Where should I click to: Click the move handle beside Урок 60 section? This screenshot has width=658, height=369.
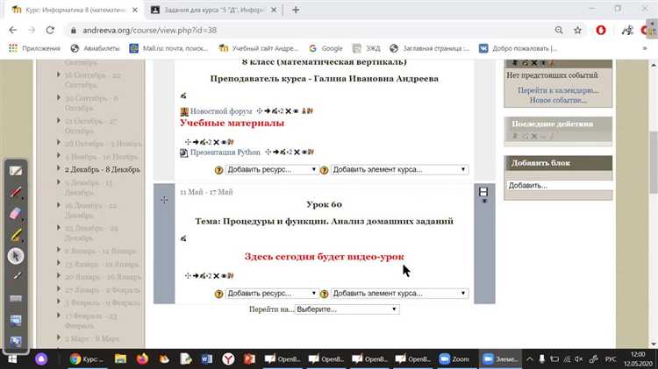[164, 200]
